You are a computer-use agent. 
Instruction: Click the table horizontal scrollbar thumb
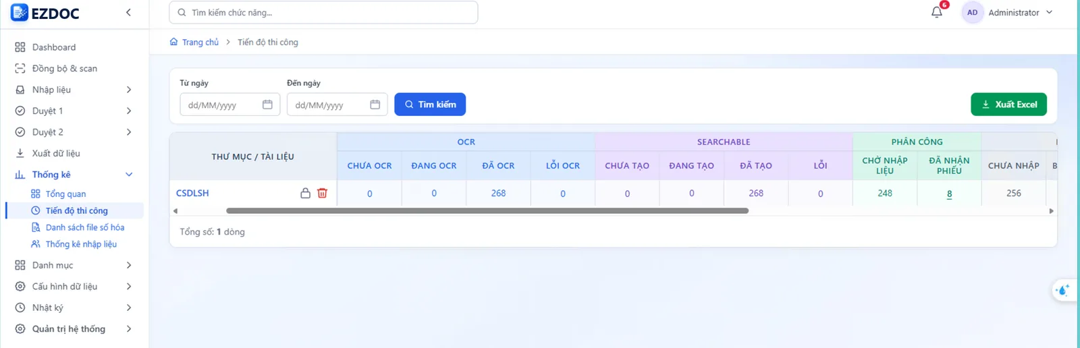click(487, 211)
